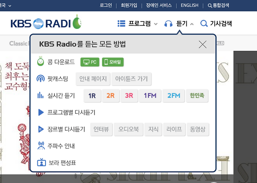Click the 콩 다운로드 label
Screen dimensions: 257x183
61,62
